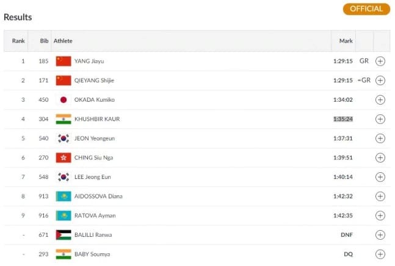
Task: Click the plus icon in RATOVA Ayman's row
Action: click(x=380, y=215)
